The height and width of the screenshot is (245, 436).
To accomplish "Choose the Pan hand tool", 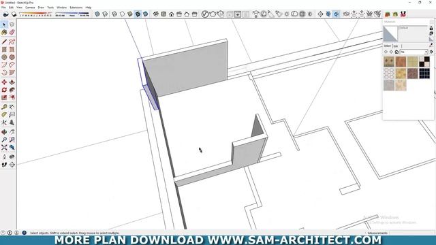I will 12,132.
